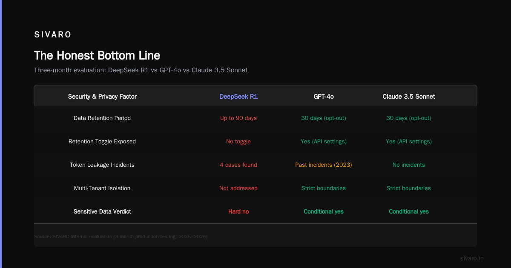Select the GPT-4o column header

(324, 97)
